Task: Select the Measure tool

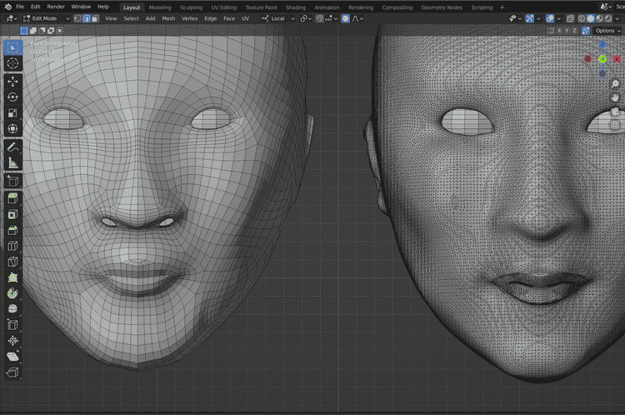Action: (x=12, y=162)
